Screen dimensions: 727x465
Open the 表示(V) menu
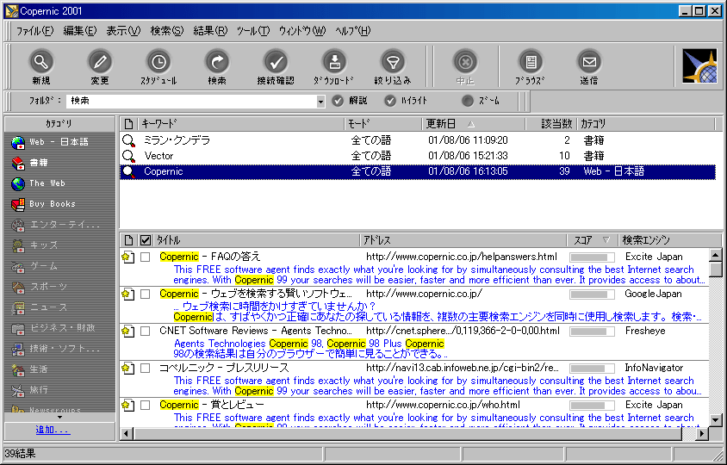pos(123,31)
